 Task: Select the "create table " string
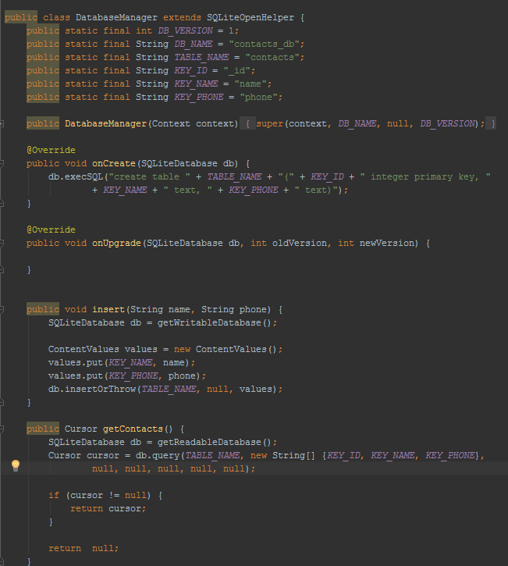click(x=149, y=177)
